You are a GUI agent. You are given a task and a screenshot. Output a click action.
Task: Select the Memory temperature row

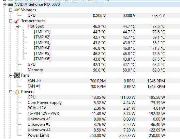(x=104, y=70)
